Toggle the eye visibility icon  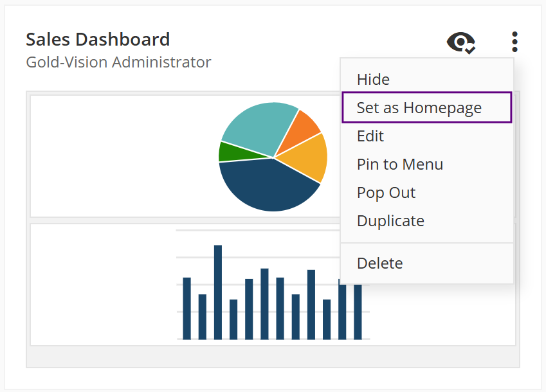(x=460, y=42)
